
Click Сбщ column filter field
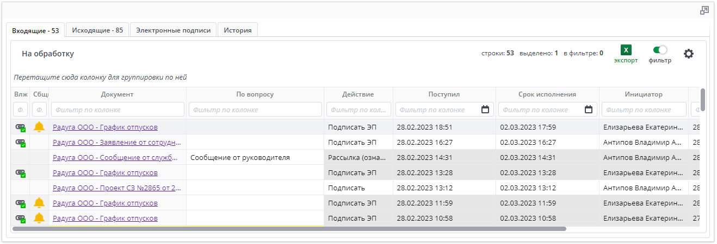click(39, 110)
